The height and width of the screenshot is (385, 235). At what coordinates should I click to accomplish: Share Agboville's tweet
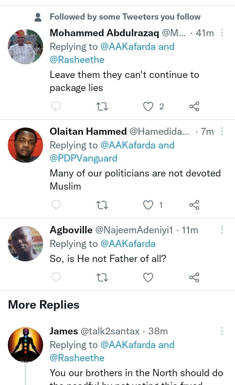(194, 277)
